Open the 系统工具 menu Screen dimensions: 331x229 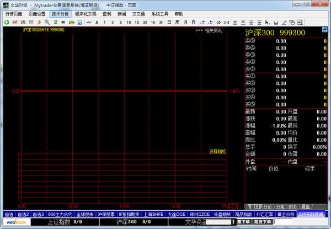[x=160, y=14]
